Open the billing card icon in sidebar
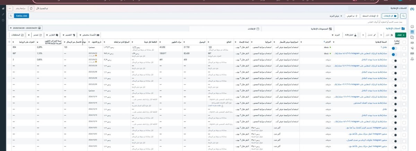 tap(412, 54)
